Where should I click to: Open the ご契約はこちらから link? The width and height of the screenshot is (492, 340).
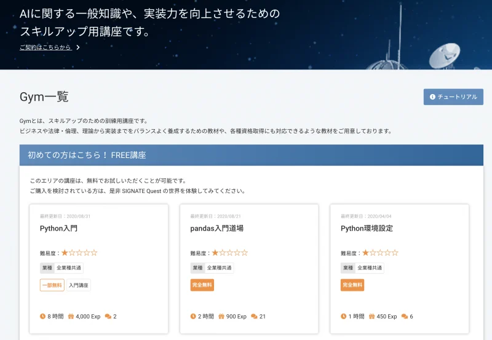[x=46, y=47]
